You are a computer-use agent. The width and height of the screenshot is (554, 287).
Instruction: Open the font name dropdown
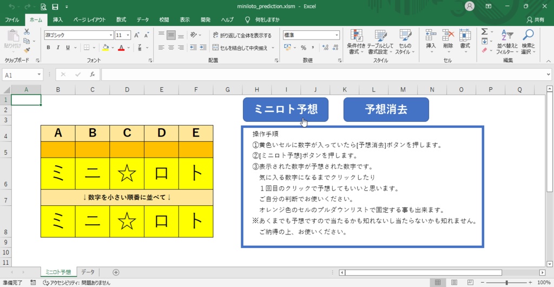[x=111, y=35]
